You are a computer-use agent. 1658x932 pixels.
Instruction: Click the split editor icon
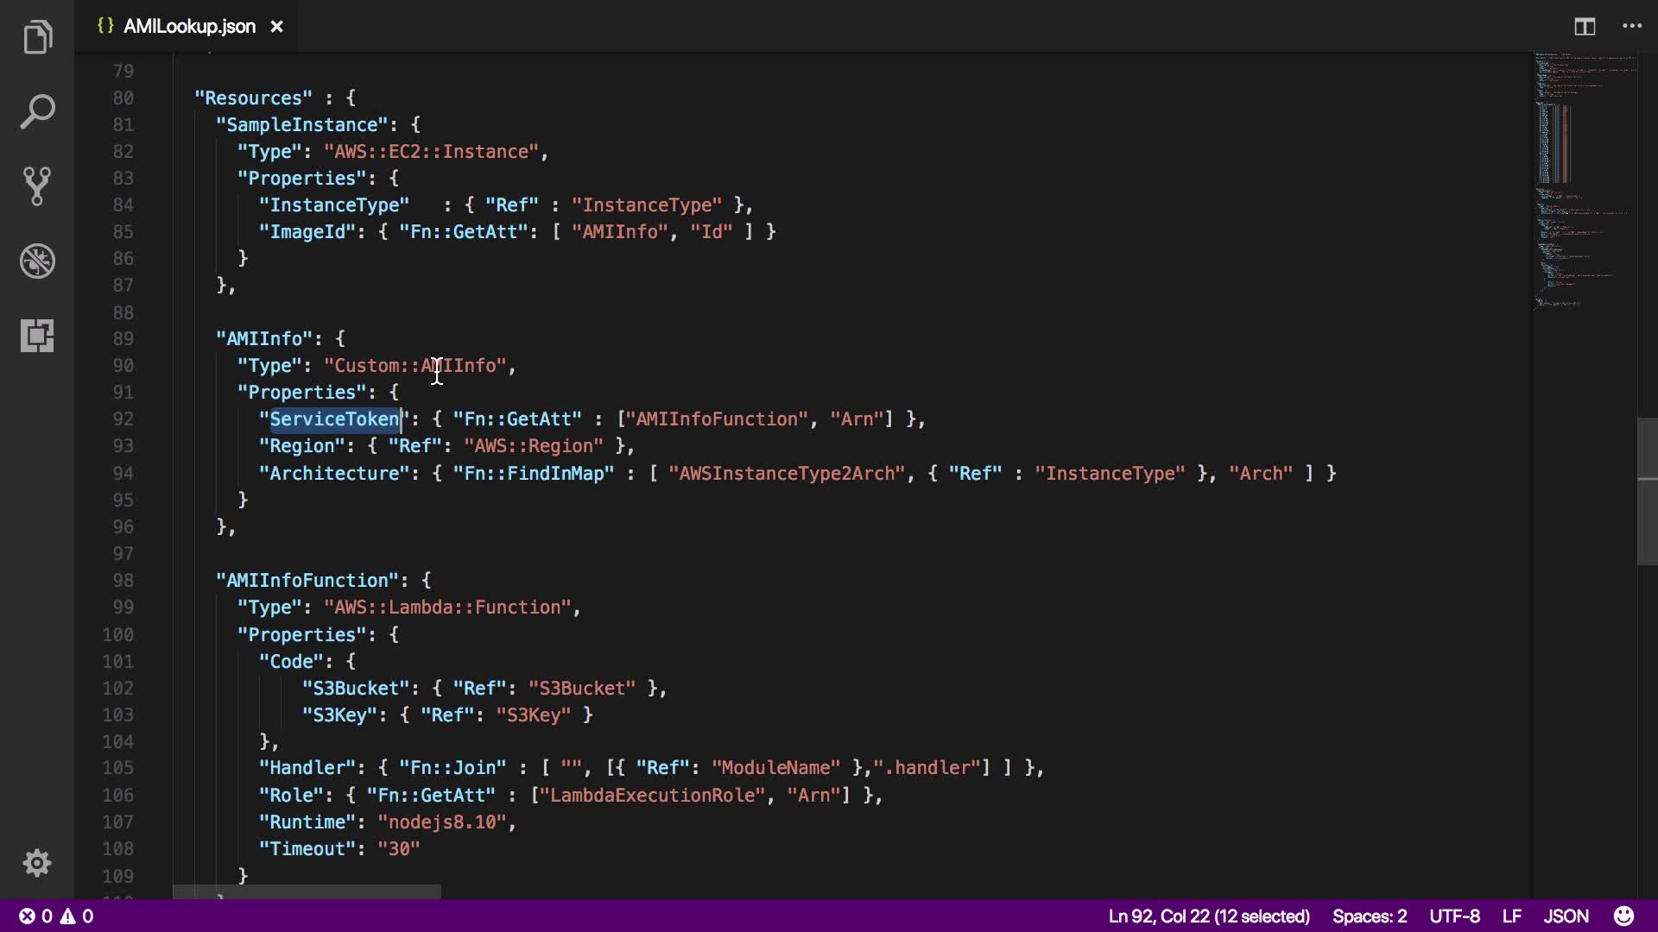tap(1585, 27)
